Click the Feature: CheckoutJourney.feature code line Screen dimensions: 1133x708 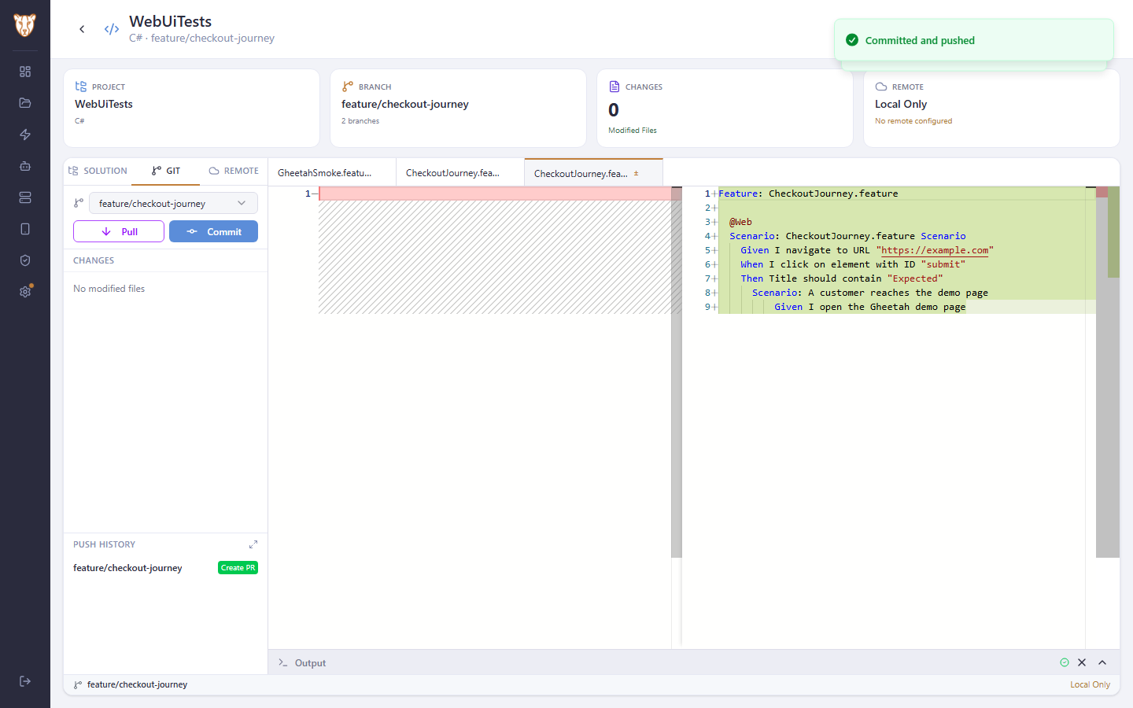808,194
